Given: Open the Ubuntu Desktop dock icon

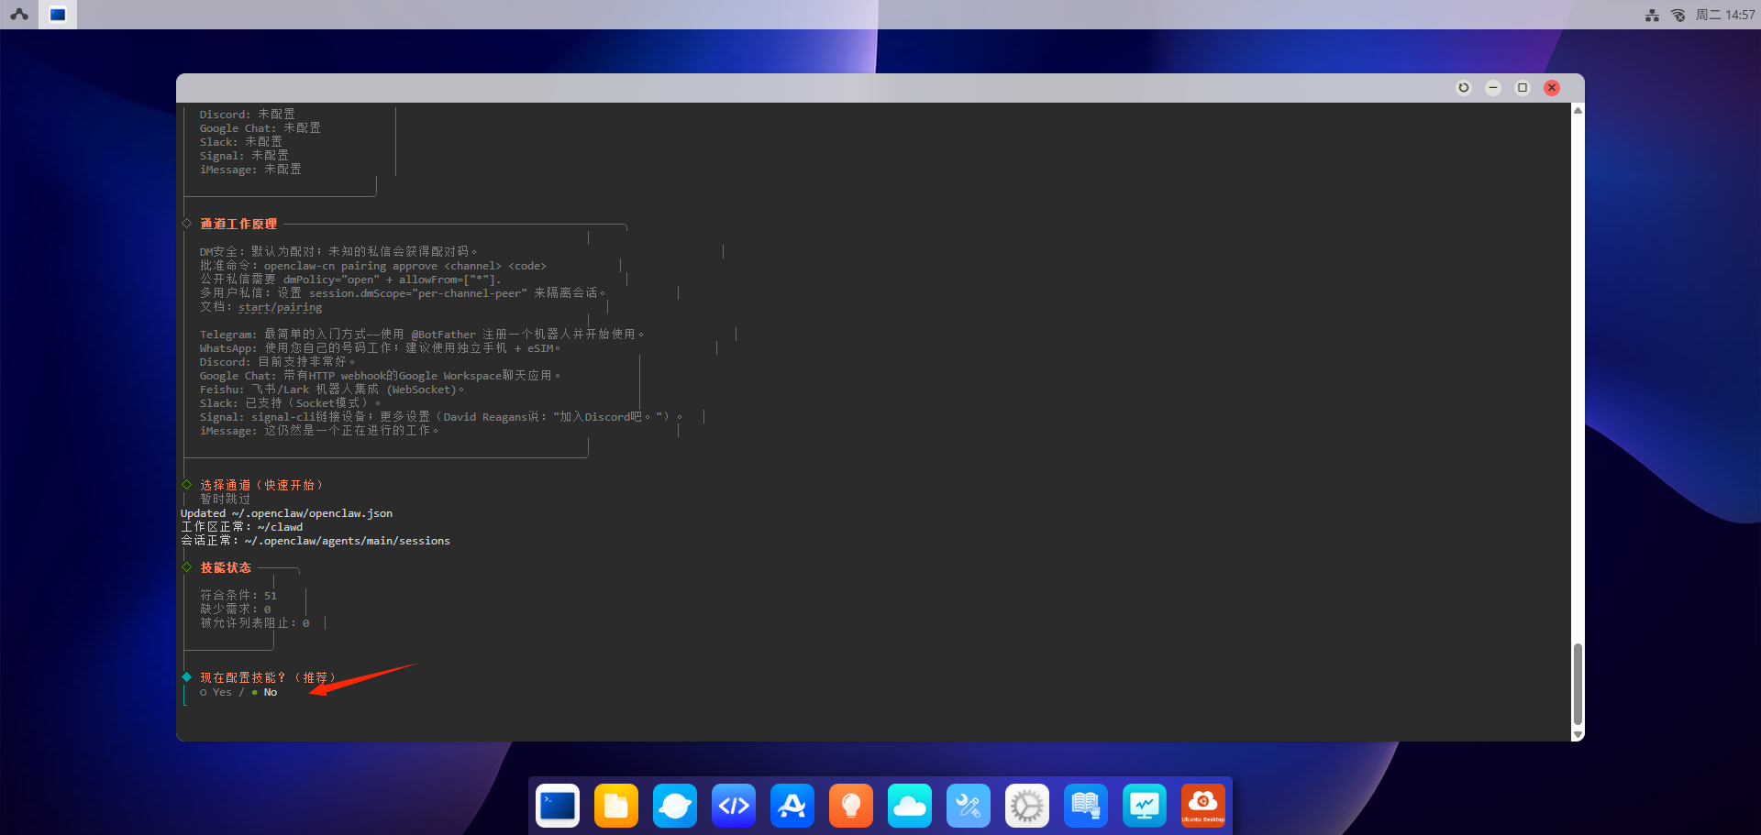Looking at the screenshot, I should (1203, 806).
